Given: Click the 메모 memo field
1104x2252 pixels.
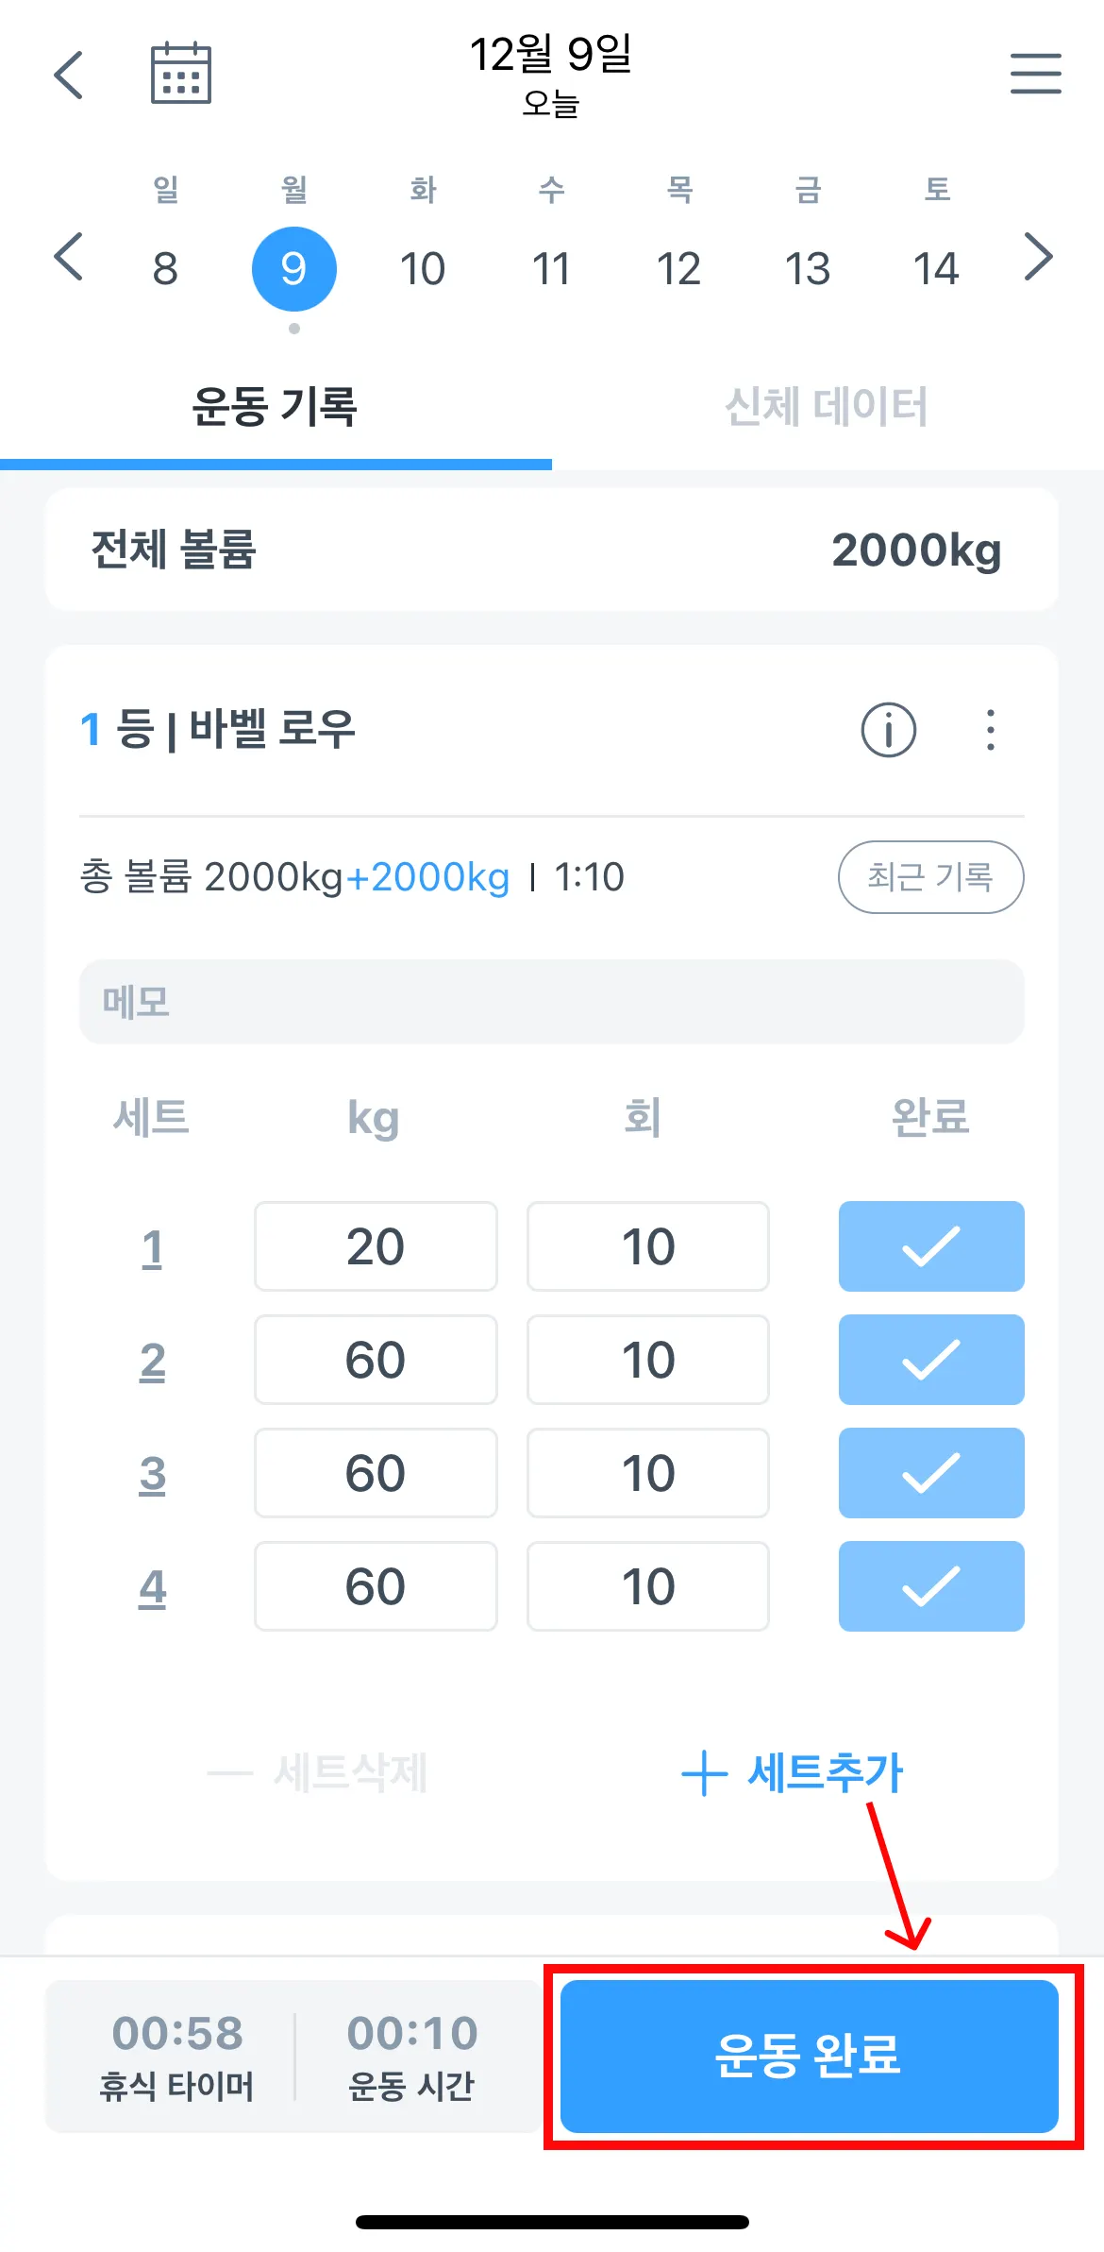Looking at the screenshot, I should [x=551, y=1002].
